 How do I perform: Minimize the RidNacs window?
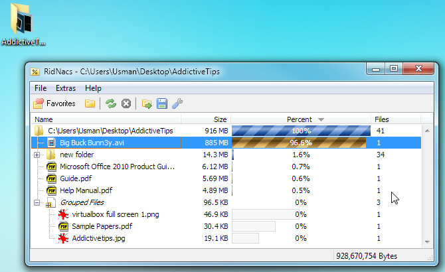[376, 69]
